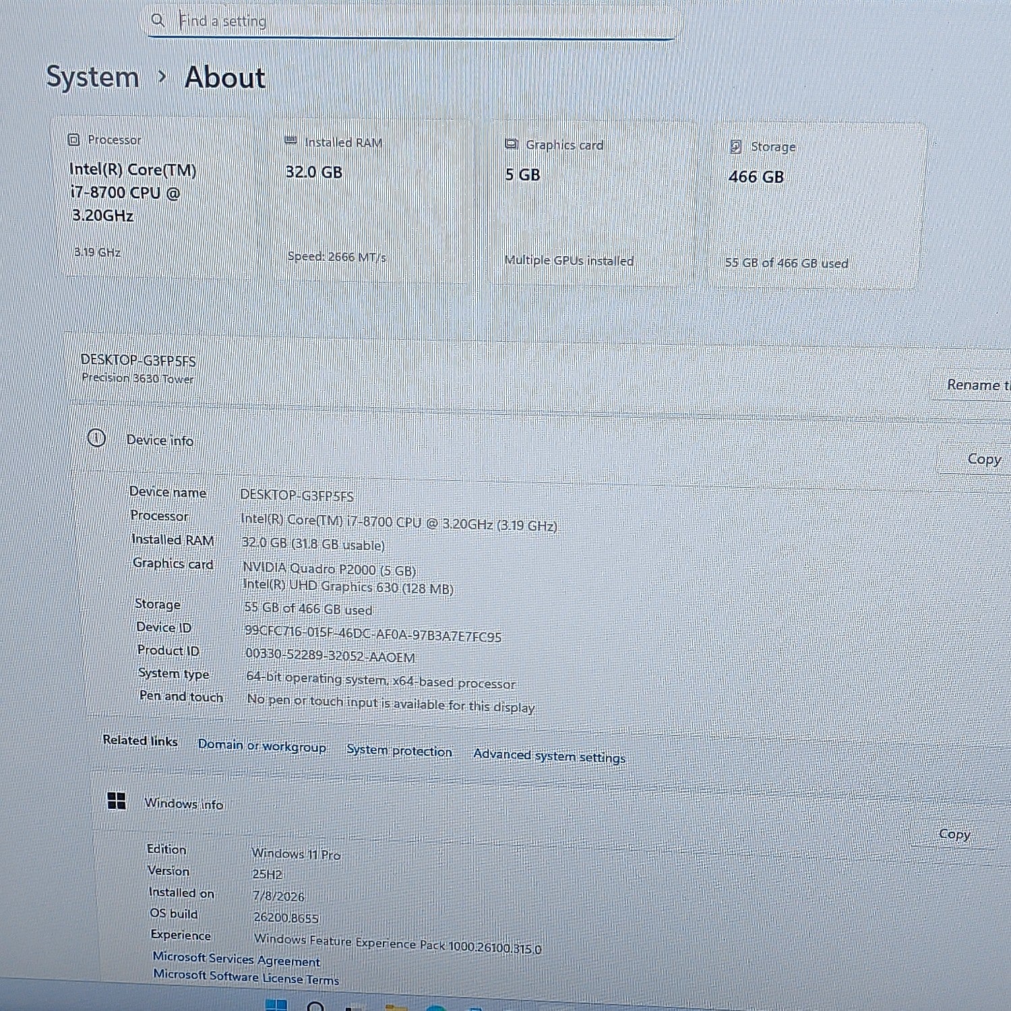Click the 32.0 GB (31.8 GB usable) value
This screenshot has height=1011, width=1011.
(x=313, y=544)
